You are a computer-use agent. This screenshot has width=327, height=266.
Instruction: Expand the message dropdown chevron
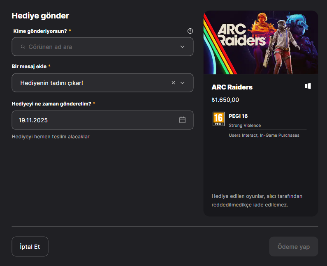point(183,83)
